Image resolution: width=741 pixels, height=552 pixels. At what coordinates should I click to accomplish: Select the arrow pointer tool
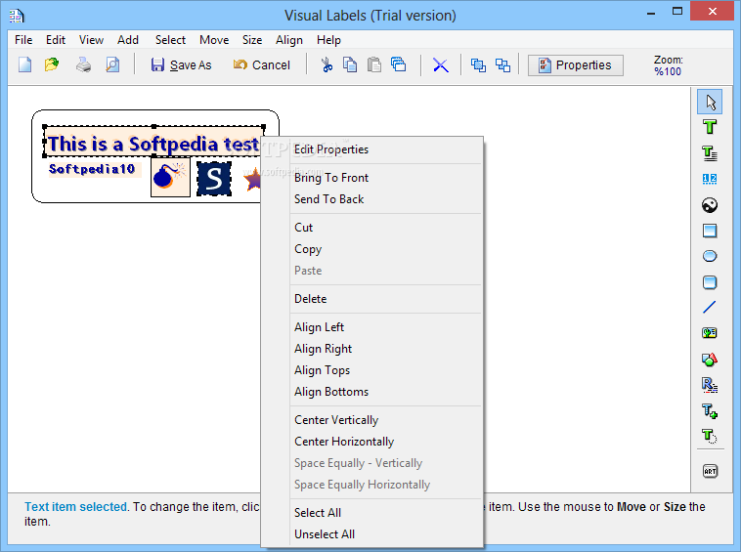[710, 102]
